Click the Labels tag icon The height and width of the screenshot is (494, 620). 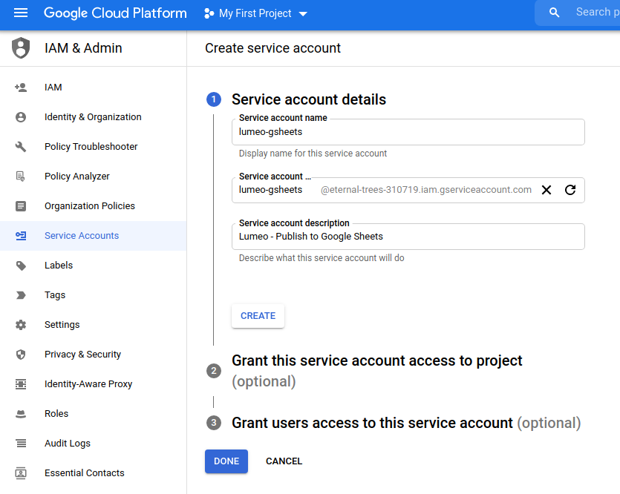[21, 266]
